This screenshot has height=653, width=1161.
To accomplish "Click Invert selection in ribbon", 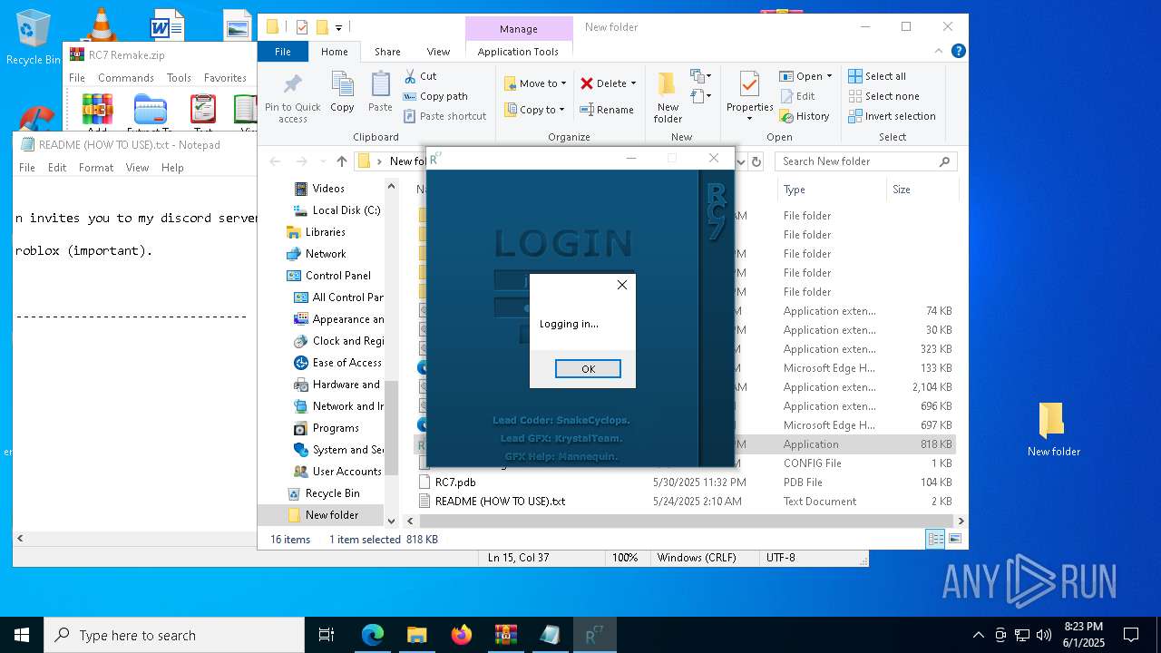I will (892, 116).
